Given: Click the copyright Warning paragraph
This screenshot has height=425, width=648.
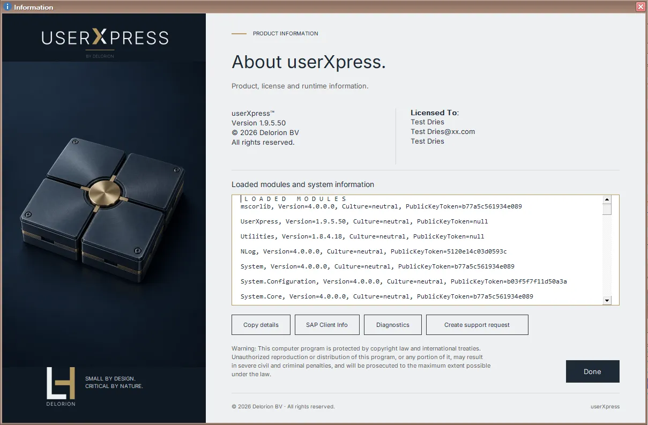Looking at the screenshot, I should pyautogui.click(x=361, y=361).
